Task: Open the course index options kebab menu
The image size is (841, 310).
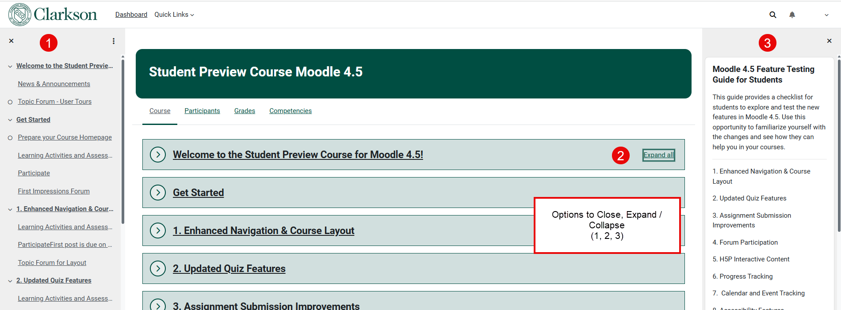Action: pyautogui.click(x=114, y=41)
